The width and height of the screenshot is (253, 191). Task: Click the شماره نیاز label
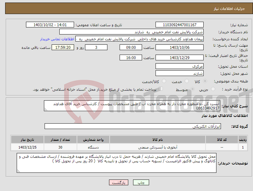(x=239, y=25)
